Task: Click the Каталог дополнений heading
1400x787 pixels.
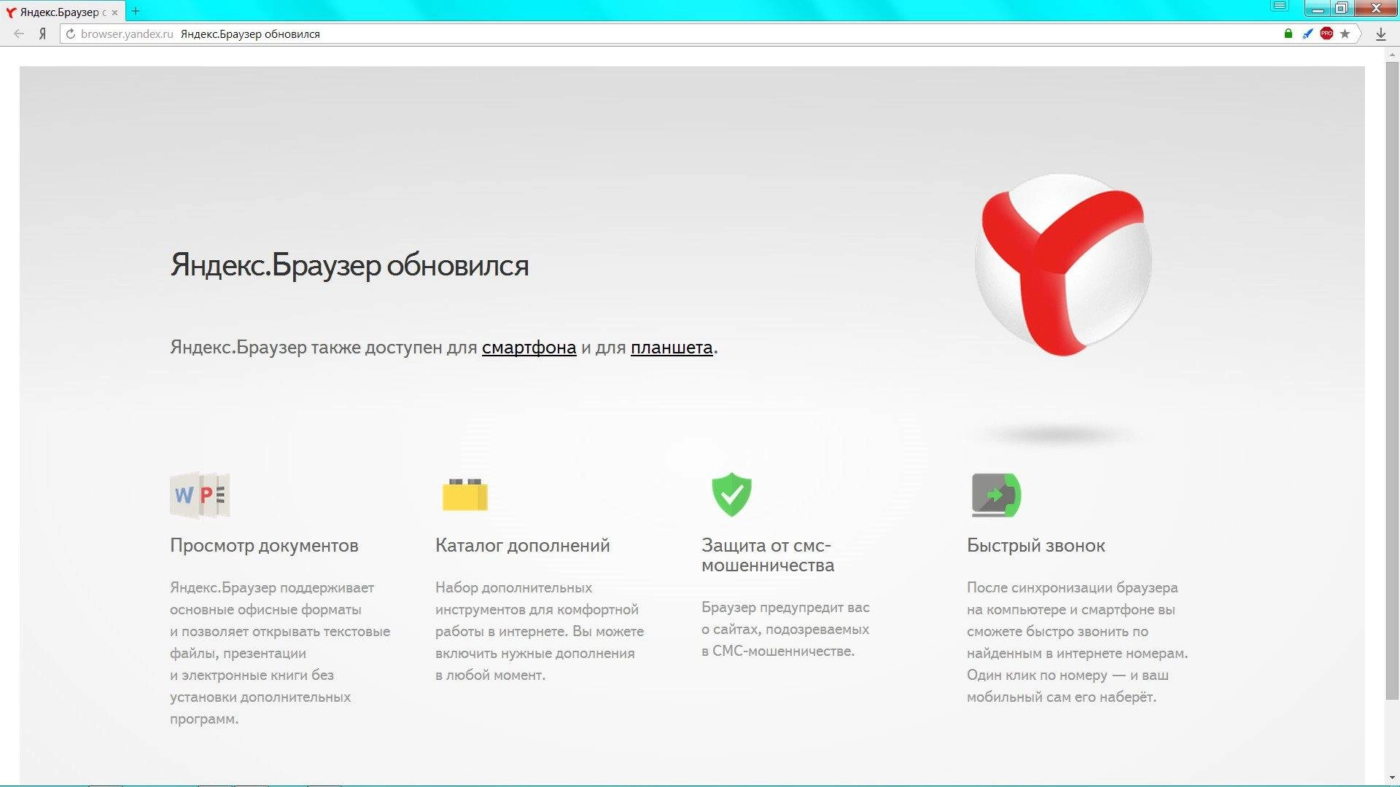Action: pyautogui.click(x=522, y=546)
